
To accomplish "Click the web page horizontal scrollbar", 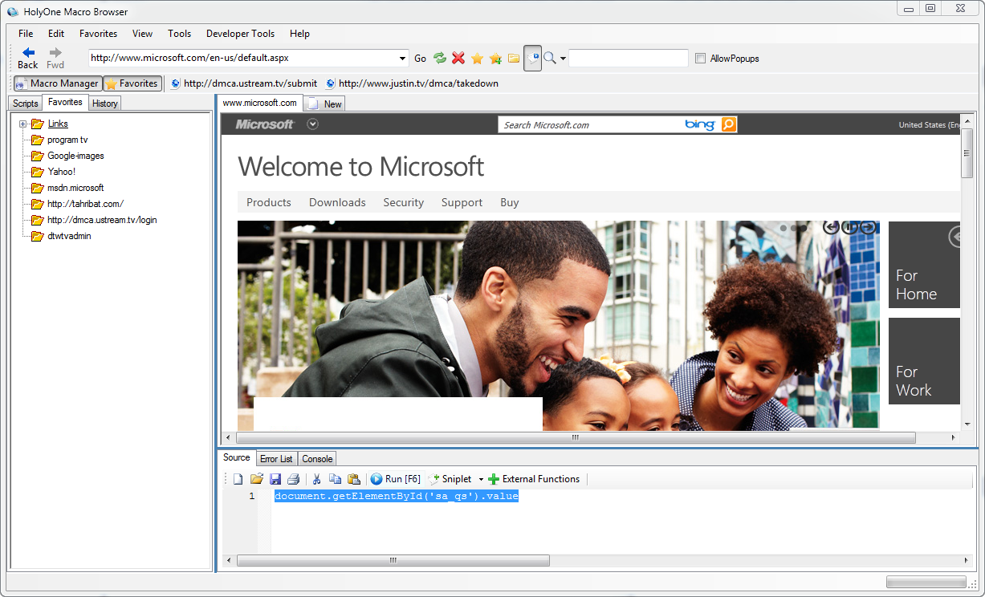I will (x=575, y=438).
